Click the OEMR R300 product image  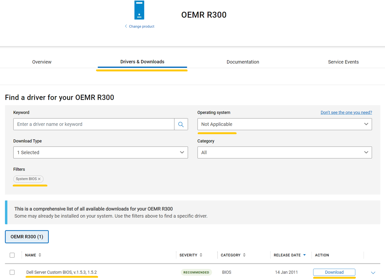(x=139, y=10)
